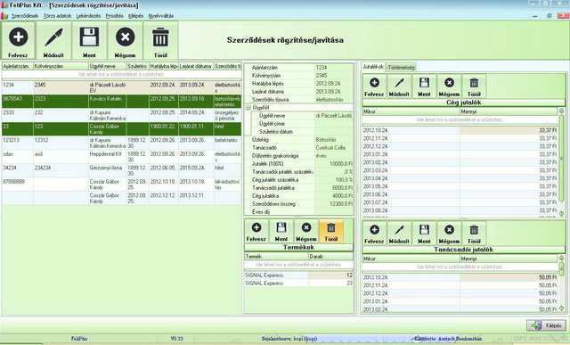Open the Lekérdezés menu
The height and width of the screenshot is (345, 570).
(88, 16)
